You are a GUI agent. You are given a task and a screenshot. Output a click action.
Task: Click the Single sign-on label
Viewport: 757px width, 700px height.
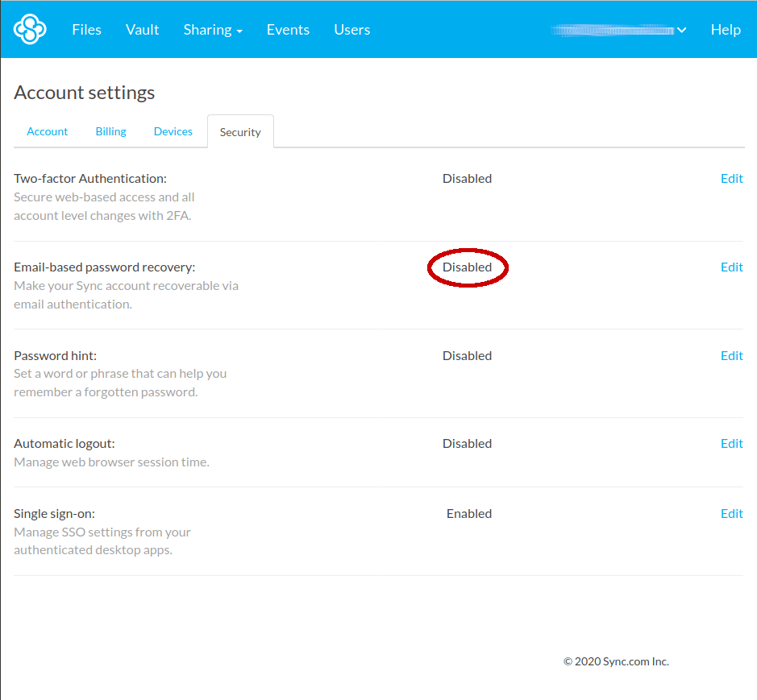click(55, 514)
